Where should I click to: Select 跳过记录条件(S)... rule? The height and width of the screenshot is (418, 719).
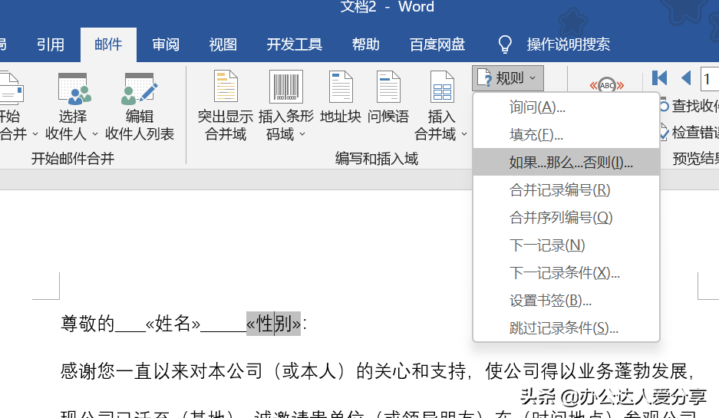point(566,327)
